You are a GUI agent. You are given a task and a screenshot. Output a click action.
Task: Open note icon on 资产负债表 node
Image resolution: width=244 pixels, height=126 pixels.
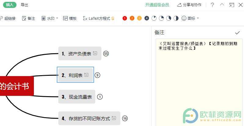95,53
